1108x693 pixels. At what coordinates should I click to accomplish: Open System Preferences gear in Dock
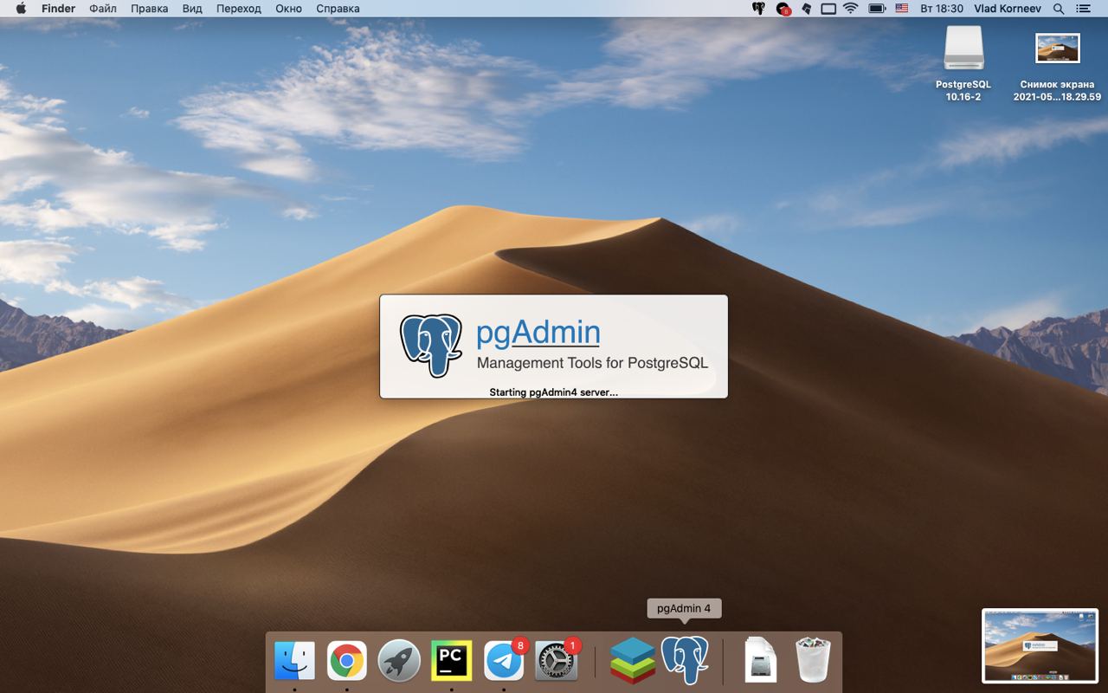coord(556,662)
